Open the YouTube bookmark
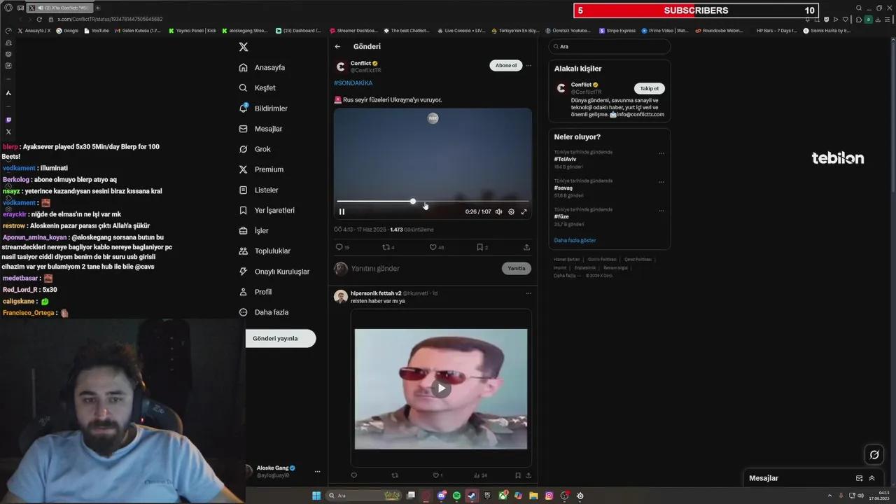This screenshot has width=896, height=504. (96, 31)
